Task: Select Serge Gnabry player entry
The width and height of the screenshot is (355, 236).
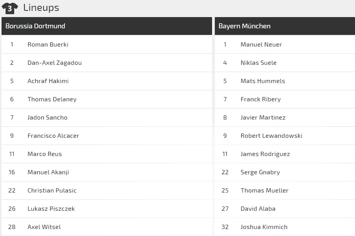Action: (260, 172)
